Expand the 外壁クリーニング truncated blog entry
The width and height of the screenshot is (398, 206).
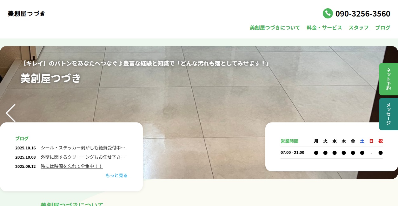pyautogui.click(x=83, y=157)
